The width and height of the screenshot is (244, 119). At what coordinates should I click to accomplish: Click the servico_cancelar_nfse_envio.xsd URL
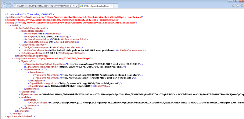(x=77, y=23)
